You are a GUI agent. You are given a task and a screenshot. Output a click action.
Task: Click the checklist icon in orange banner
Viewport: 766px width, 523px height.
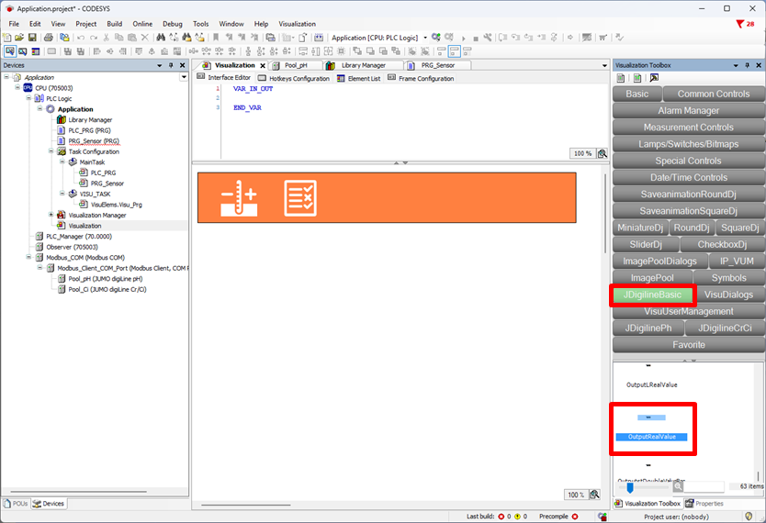click(300, 198)
